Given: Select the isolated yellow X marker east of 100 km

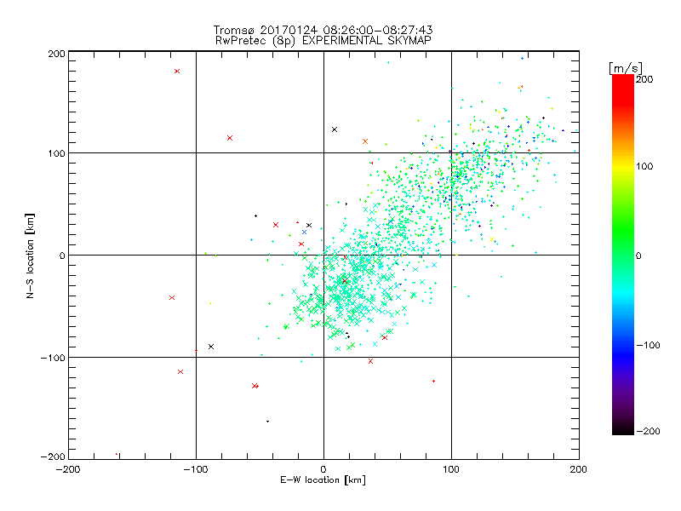Looking at the screenshot, I should [x=492, y=239].
